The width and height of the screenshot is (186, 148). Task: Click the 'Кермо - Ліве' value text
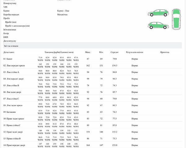click(x=63, y=10)
